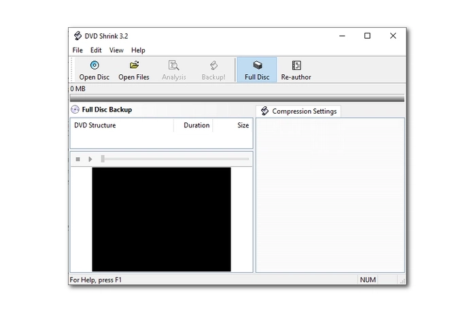Screen dimensions: 476x313
Task: Click the DVD Structure column header
Action: point(122,125)
